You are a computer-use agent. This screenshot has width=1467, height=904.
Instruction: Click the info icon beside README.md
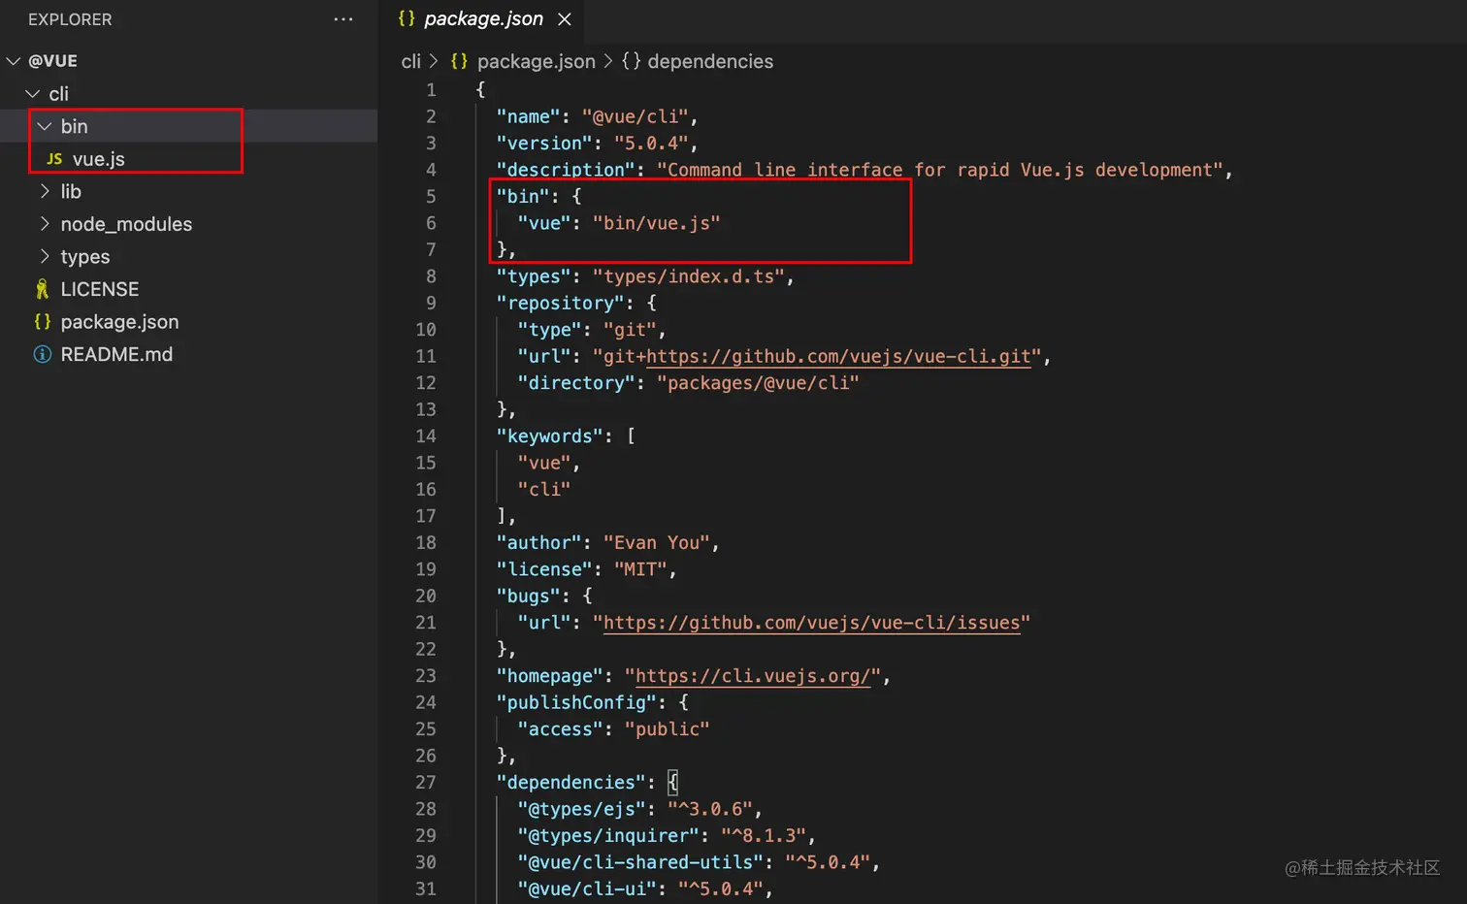coord(43,354)
